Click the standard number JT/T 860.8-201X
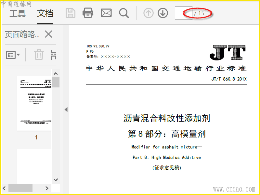This screenshot has height=195, width=260. (x=229, y=79)
